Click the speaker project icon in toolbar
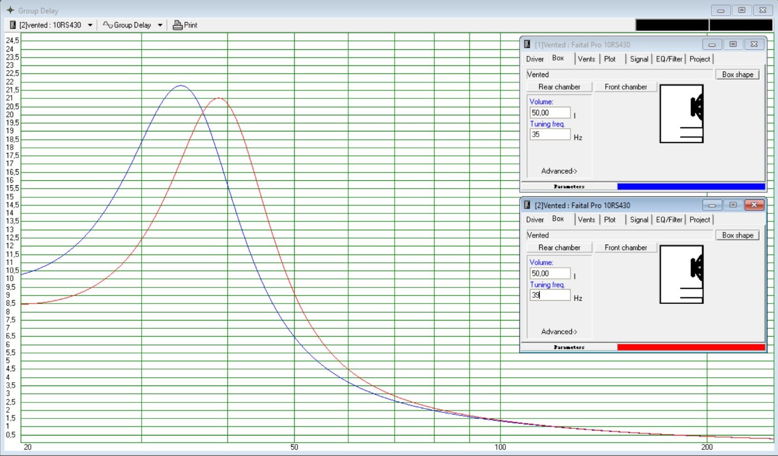The height and width of the screenshot is (456, 778). tap(13, 25)
